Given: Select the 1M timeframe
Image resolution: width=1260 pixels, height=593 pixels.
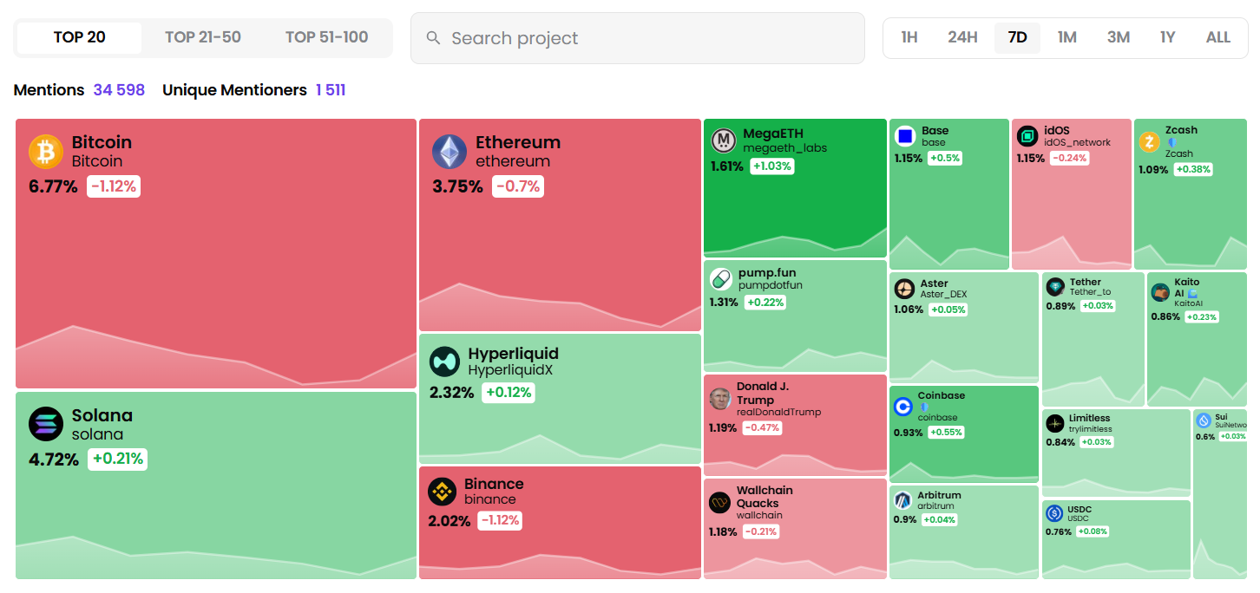Looking at the screenshot, I should coord(1067,37).
